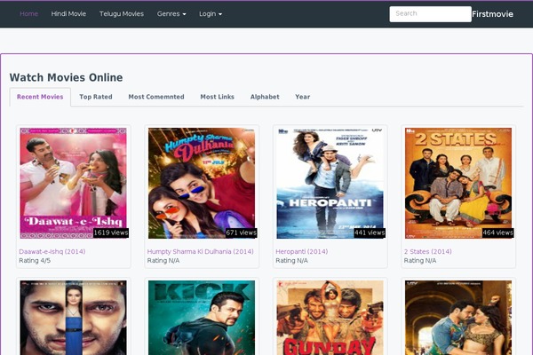Click the 441 views badge
This screenshot has height=355, width=533.
click(x=370, y=233)
